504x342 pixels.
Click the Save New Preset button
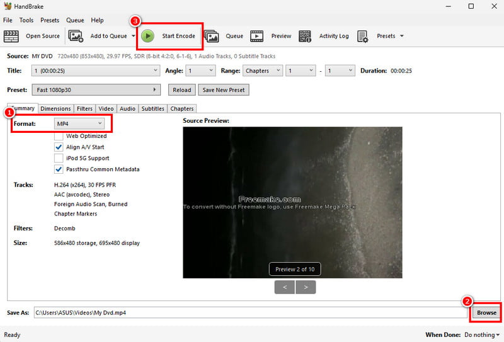pos(224,90)
